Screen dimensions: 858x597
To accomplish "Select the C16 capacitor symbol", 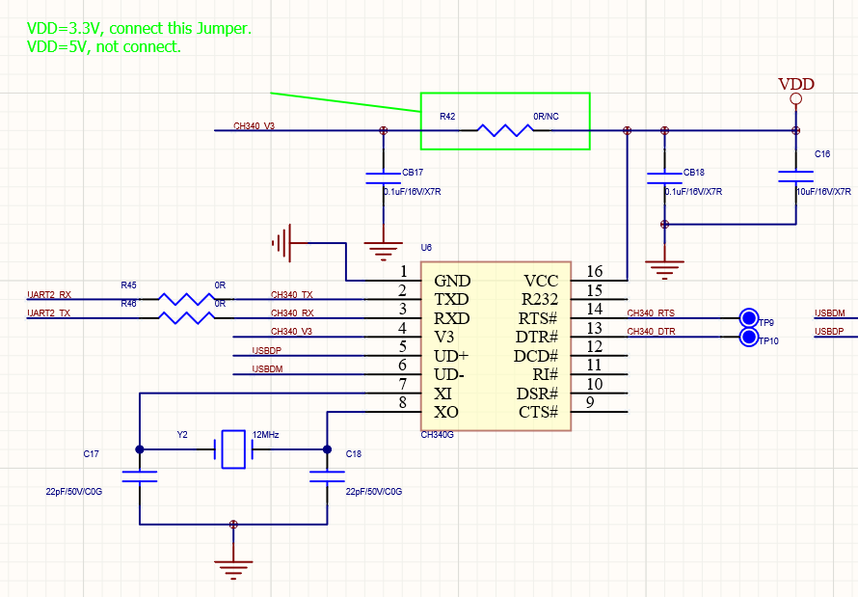I will click(x=795, y=176).
